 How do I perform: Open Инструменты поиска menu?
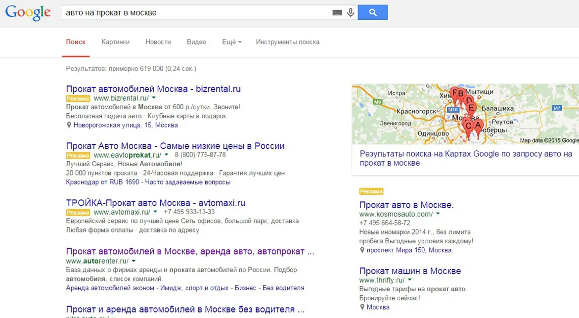coord(288,42)
